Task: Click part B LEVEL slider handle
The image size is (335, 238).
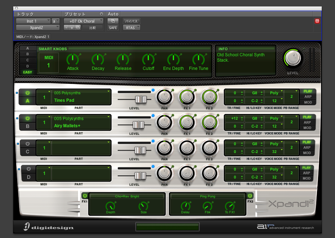Action: (138, 125)
